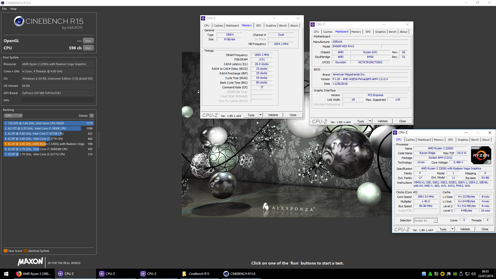Click the blue floppy arrow tray icon
The height and width of the screenshot is (279, 496).
(424, 274)
